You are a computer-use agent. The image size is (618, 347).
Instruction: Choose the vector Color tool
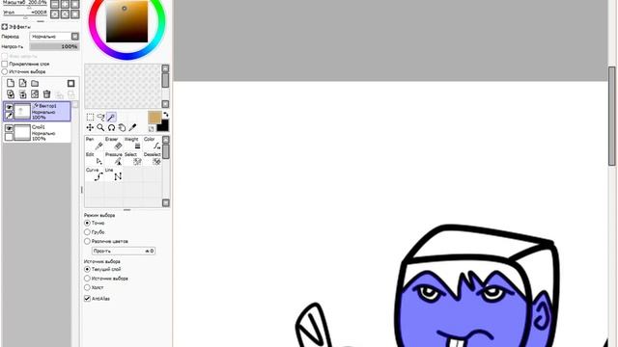point(153,144)
